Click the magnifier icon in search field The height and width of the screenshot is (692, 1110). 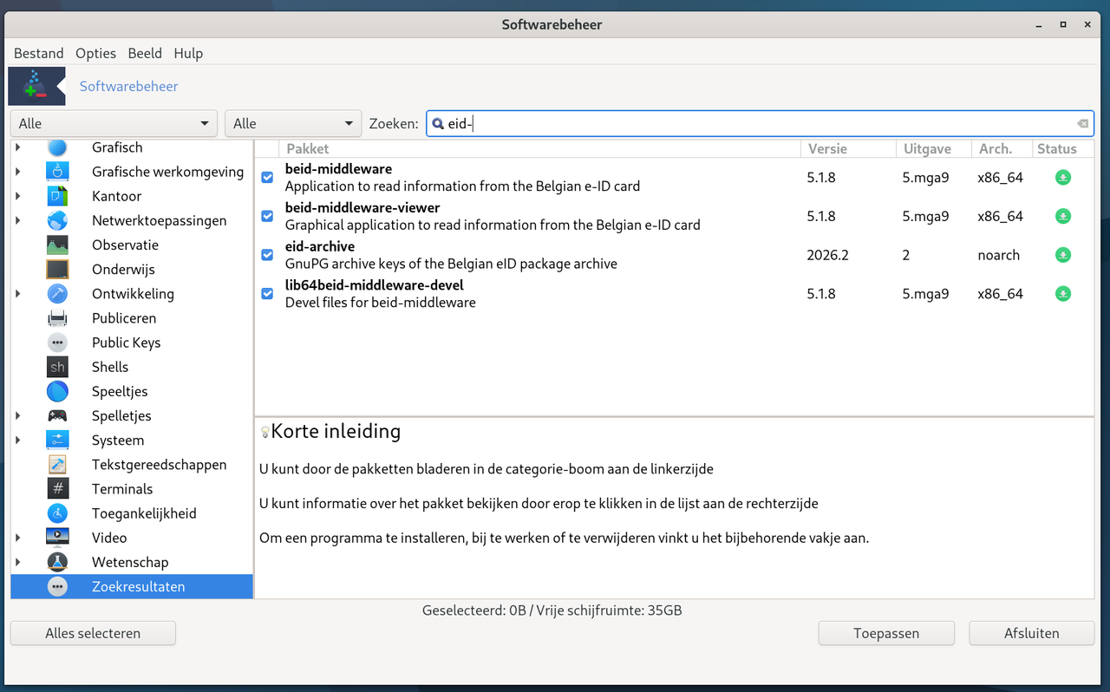tap(438, 124)
